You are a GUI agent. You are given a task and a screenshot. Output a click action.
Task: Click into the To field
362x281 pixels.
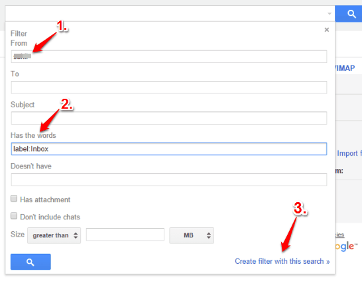click(x=169, y=87)
